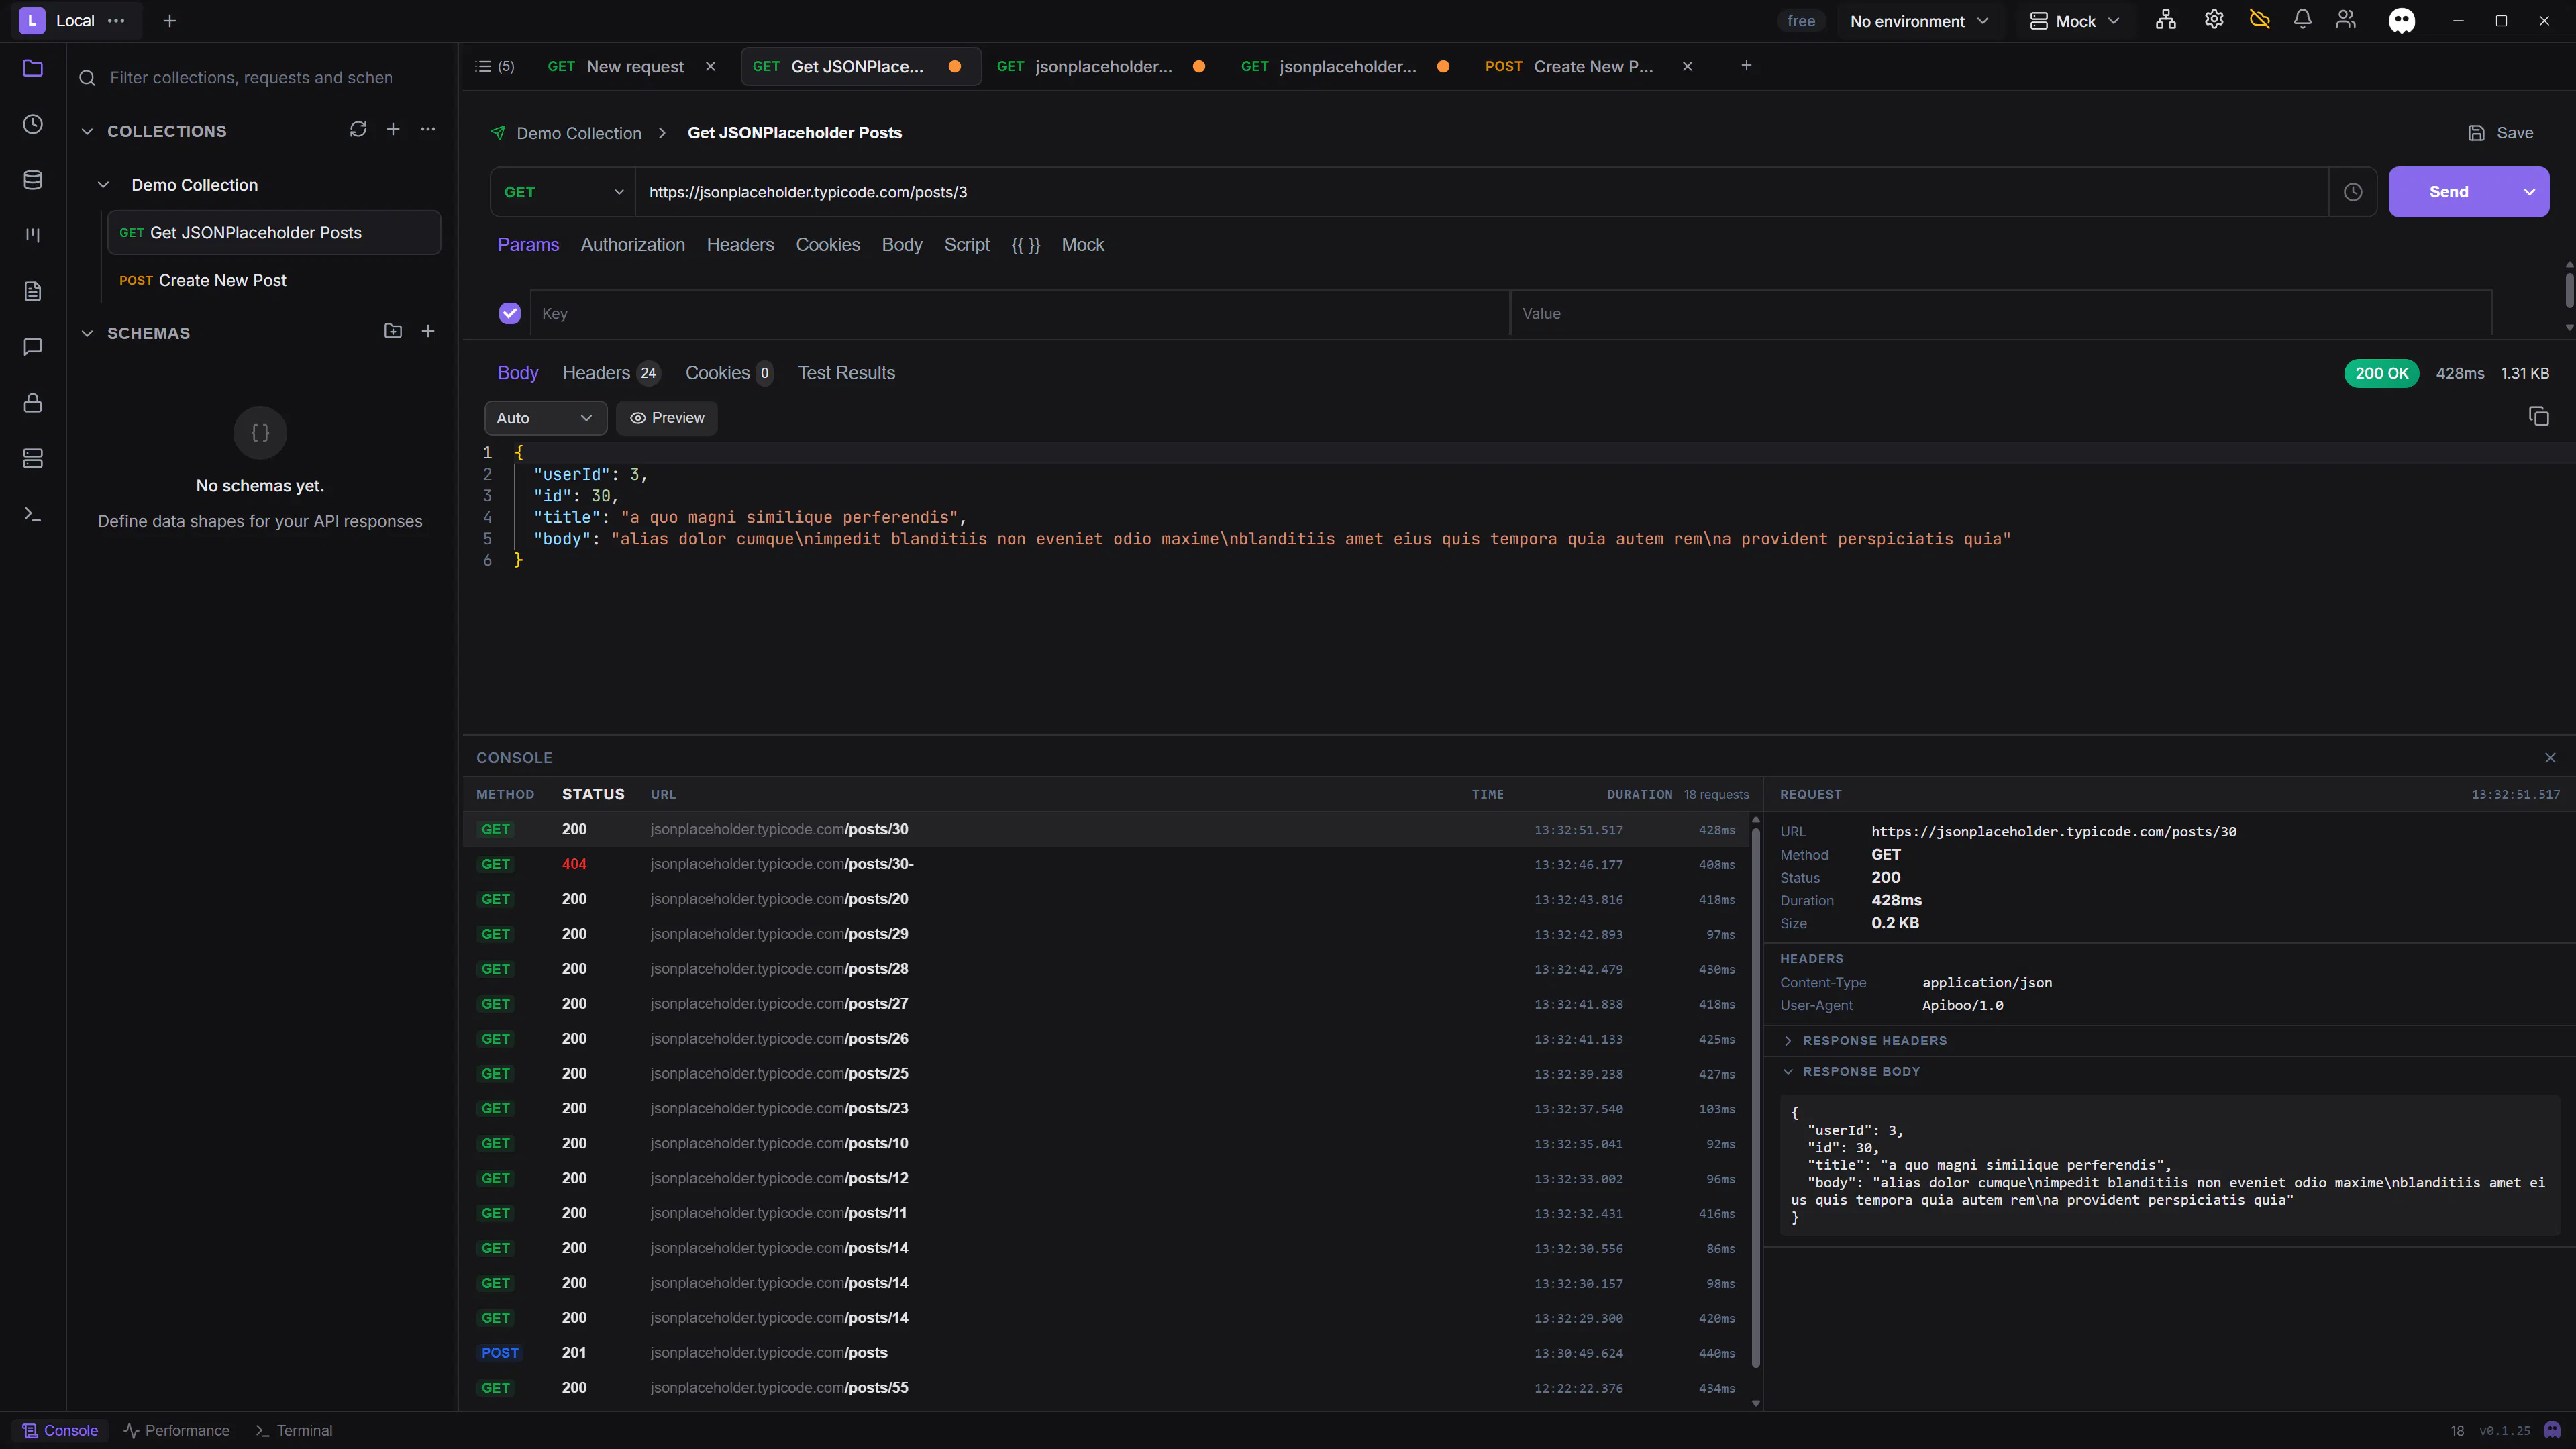Collapse the Demo Collection tree
The height and width of the screenshot is (1449, 2576).
103,185
